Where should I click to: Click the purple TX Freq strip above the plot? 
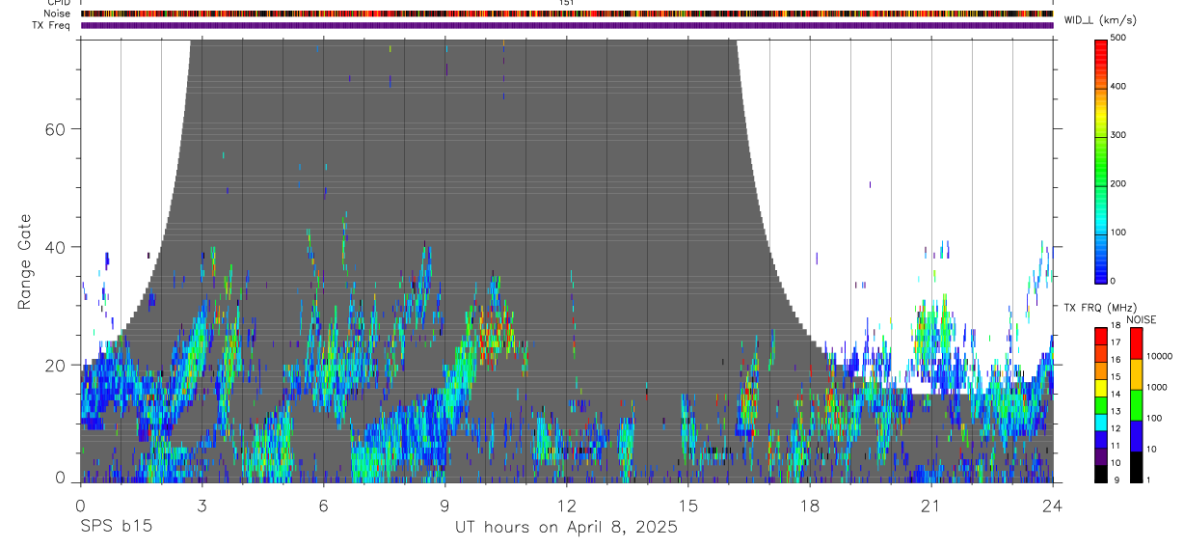[x=567, y=25]
